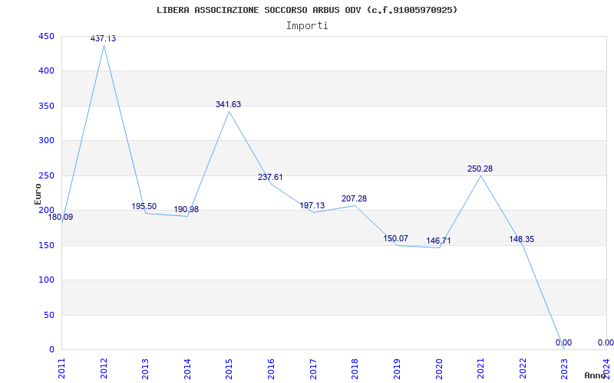
Task: Select the 197.13 data label
Action: point(312,205)
